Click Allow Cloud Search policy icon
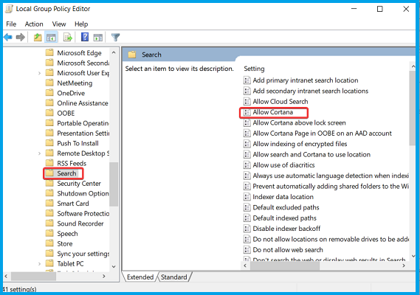This screenshot has height=295, width=420. (x=247, y=102)
